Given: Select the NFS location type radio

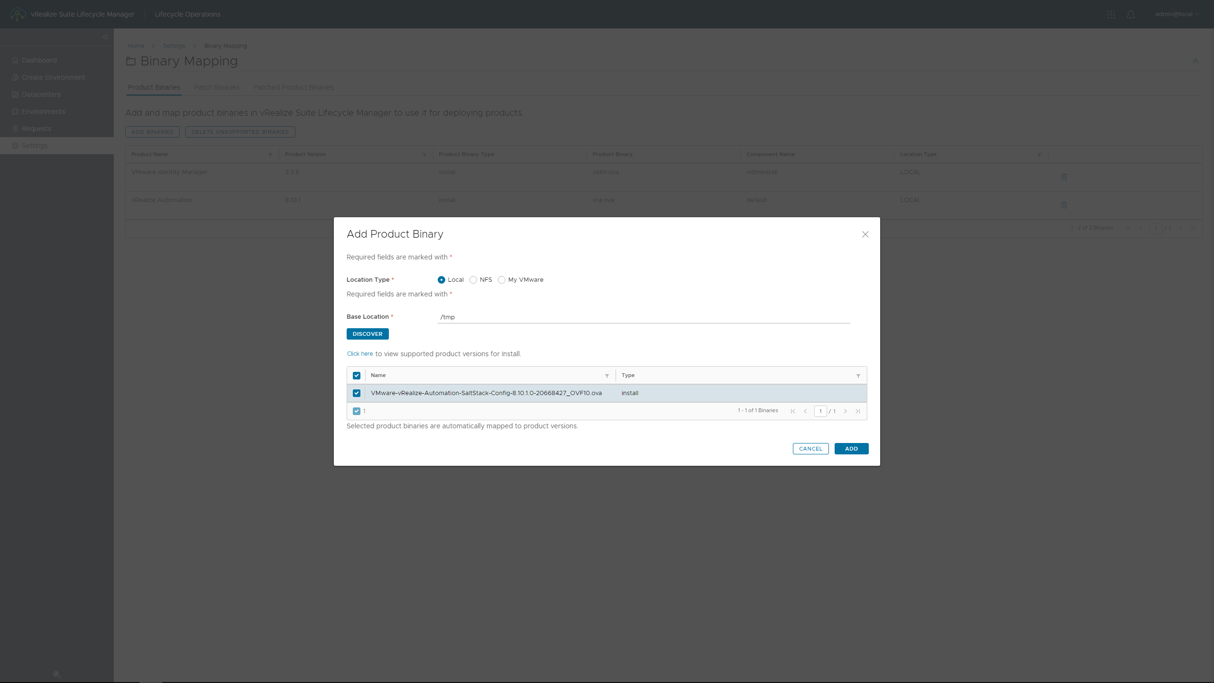Looking at the screenshot, I should point(473,280).
